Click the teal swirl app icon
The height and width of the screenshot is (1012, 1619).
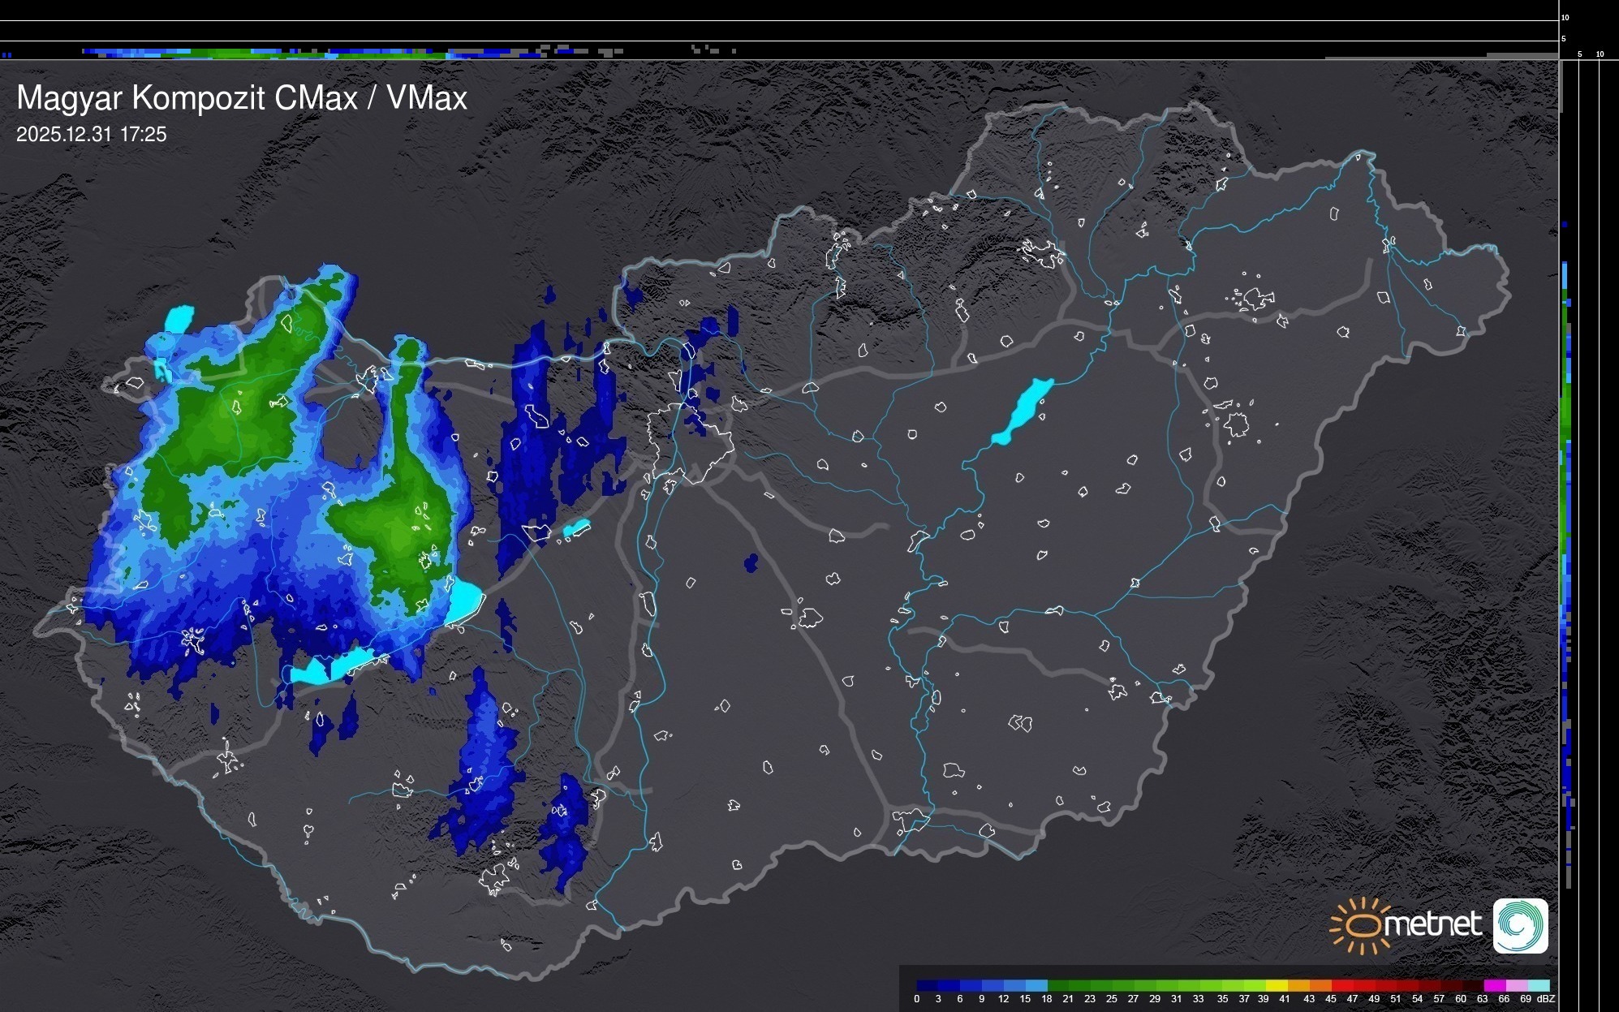click(1520, 925)
